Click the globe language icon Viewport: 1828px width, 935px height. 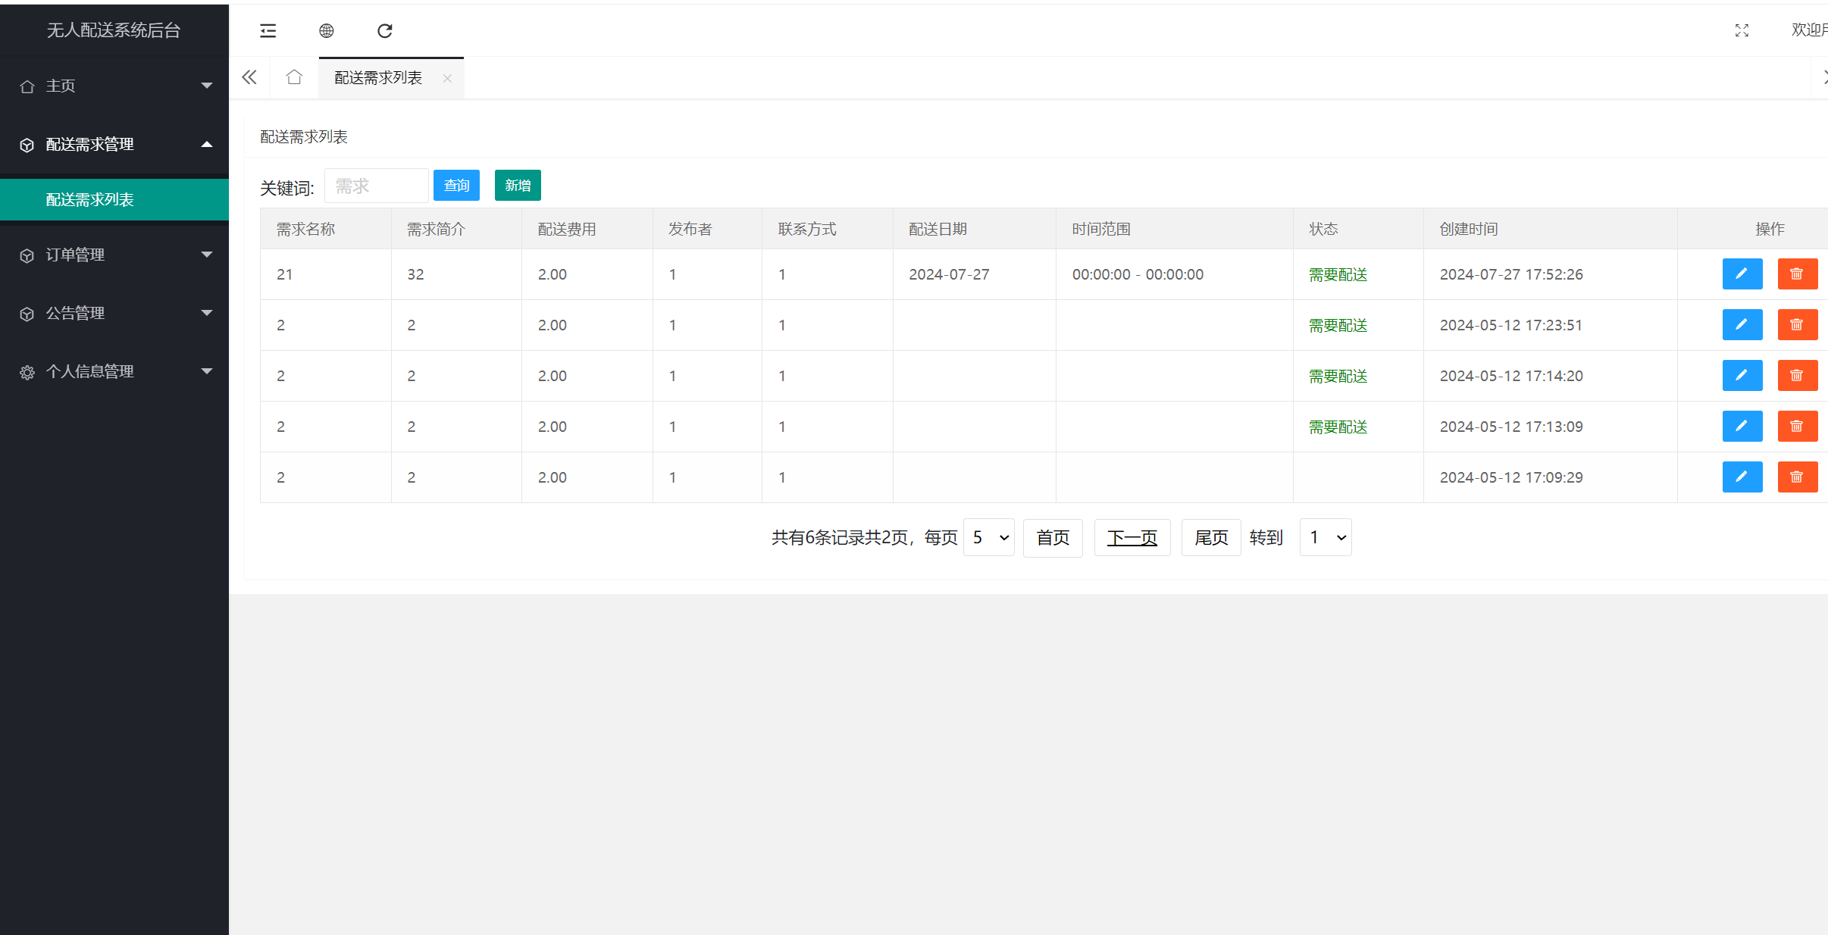[327, 30]
